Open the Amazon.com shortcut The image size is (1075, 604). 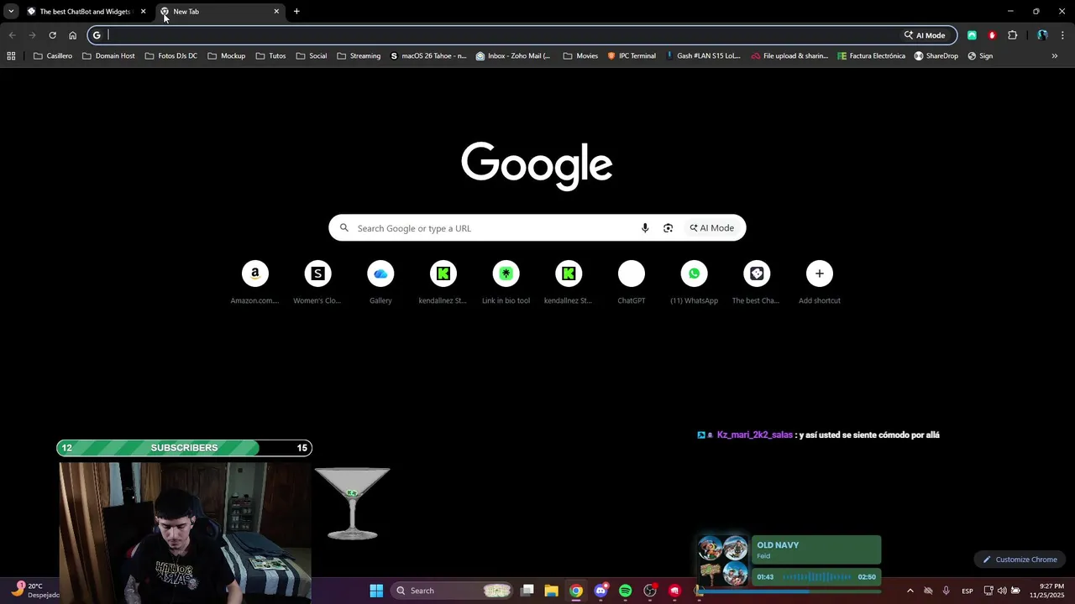pyautogui.click(x=254, y=283)
